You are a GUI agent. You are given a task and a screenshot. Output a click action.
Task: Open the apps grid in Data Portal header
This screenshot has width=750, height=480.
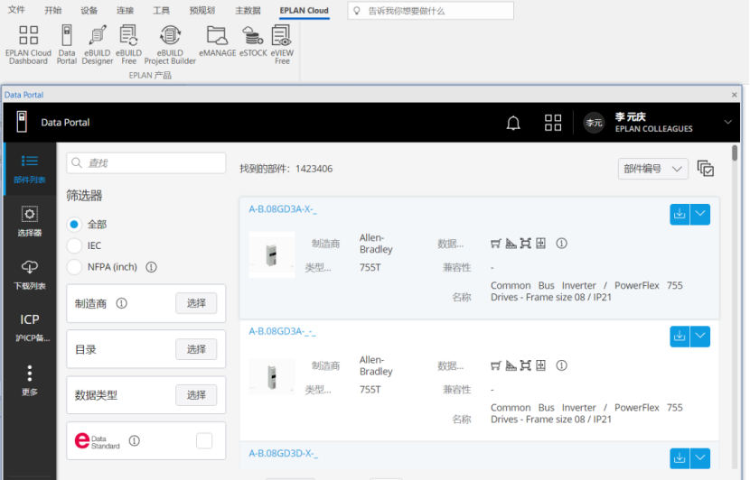click(553, 123)
